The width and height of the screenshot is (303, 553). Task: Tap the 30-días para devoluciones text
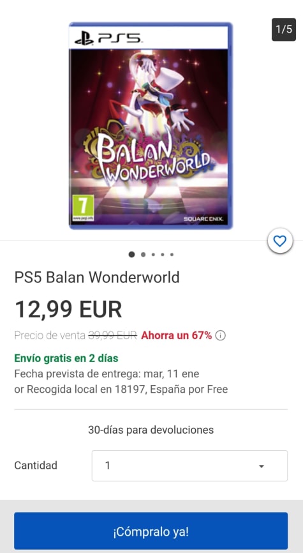click(151, 430)
